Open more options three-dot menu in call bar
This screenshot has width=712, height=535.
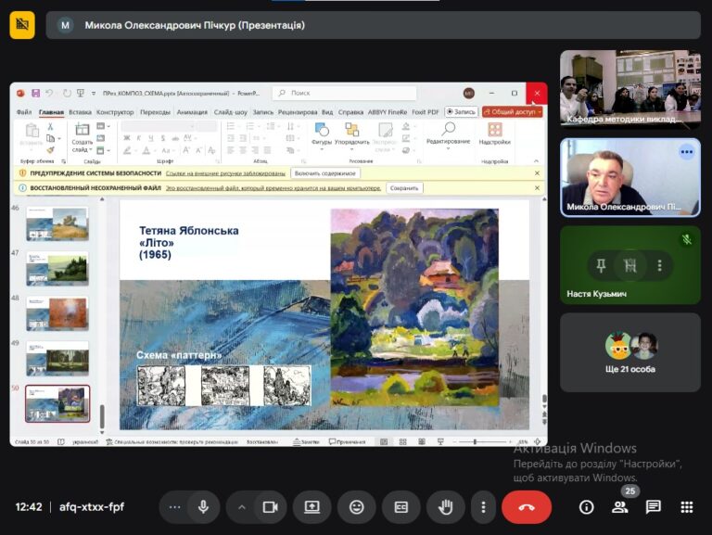[x=483, y=507]
